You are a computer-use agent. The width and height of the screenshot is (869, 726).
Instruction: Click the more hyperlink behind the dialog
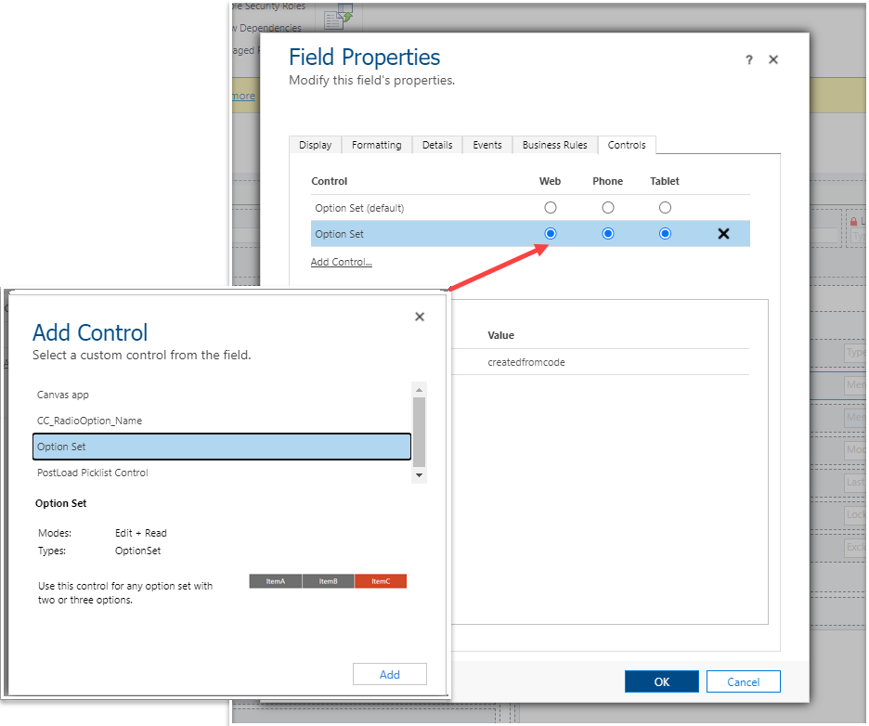(241, 96)
